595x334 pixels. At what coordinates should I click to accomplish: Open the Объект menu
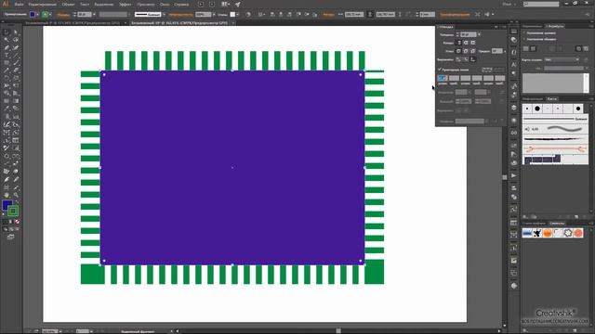pyautogui.click(x=68, y=4)
